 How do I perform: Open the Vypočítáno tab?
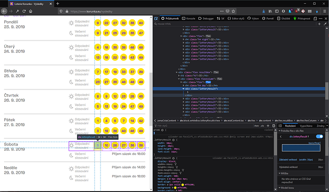coord(305,126)
